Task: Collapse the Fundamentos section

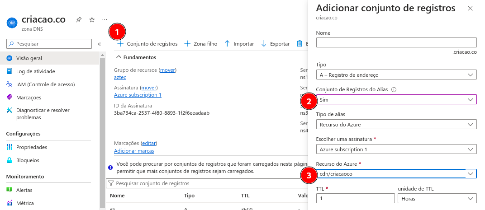Action: (136, 57)
